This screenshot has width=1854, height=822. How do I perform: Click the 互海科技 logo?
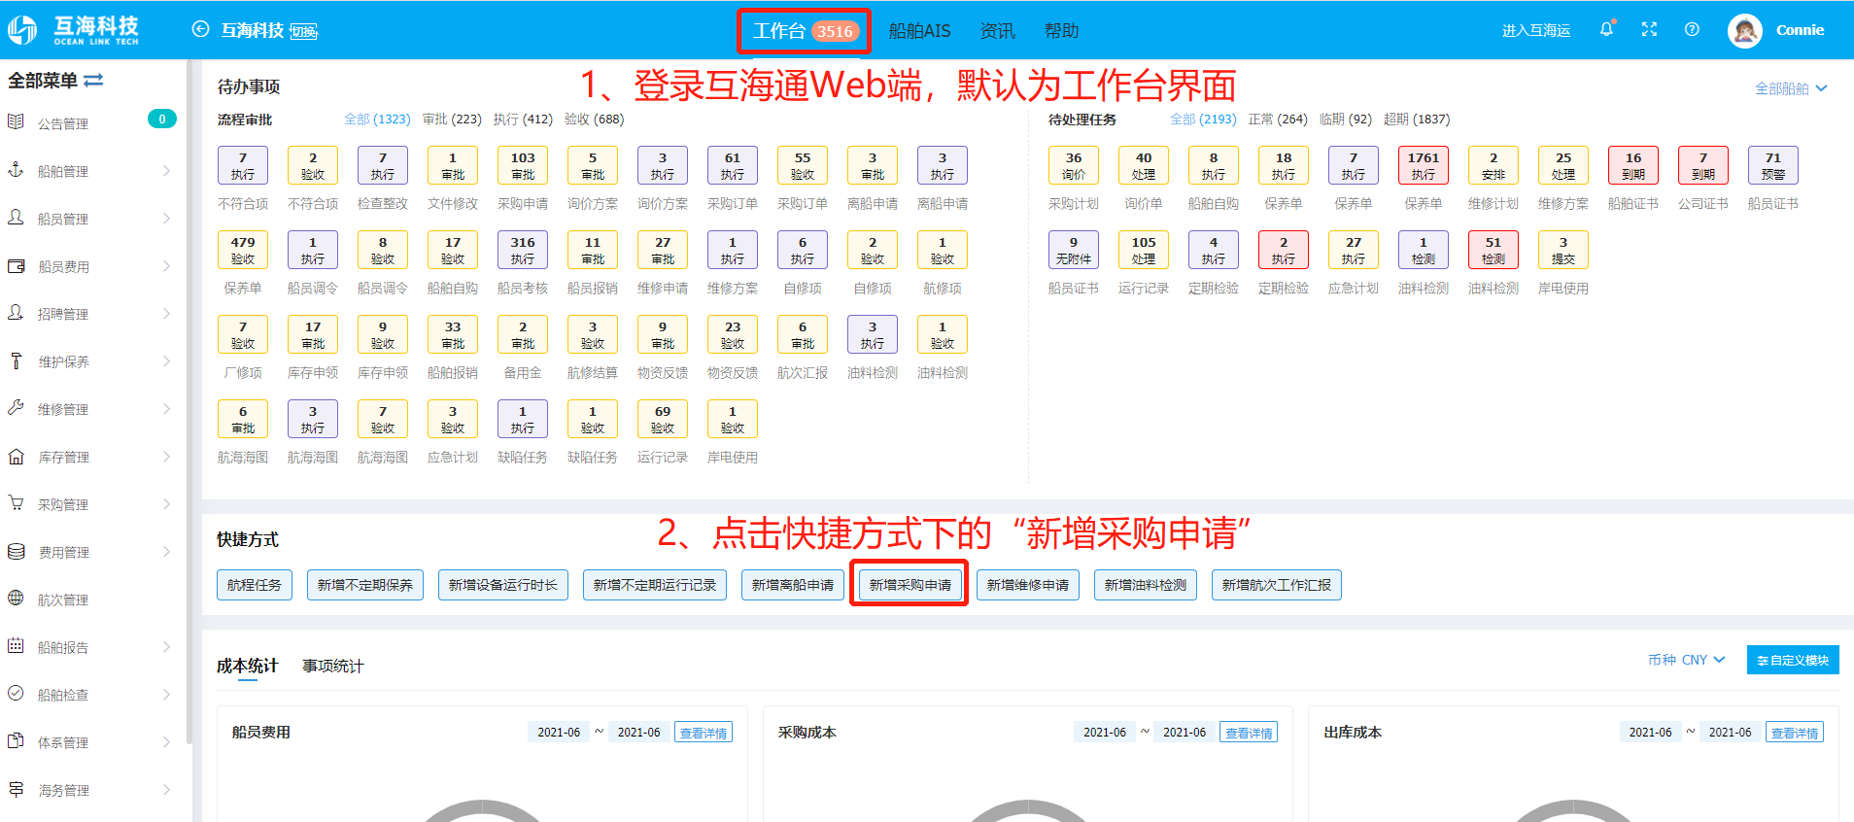coord(74,30)
